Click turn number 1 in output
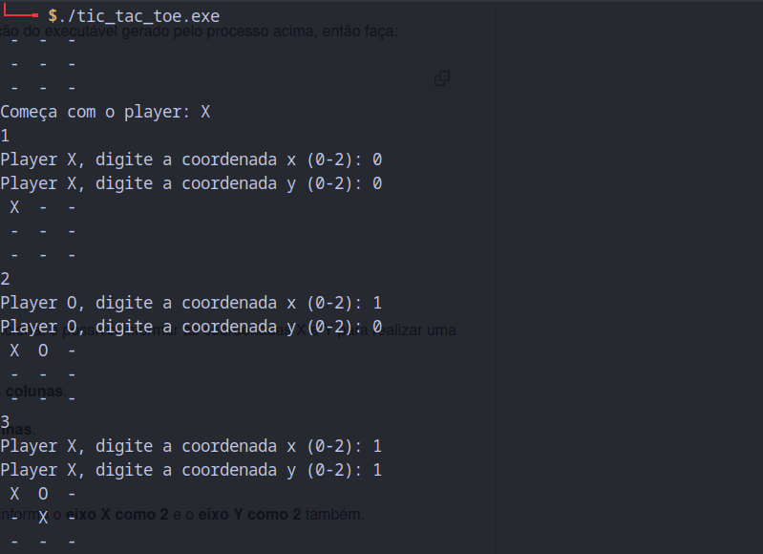 pos(5,136)
